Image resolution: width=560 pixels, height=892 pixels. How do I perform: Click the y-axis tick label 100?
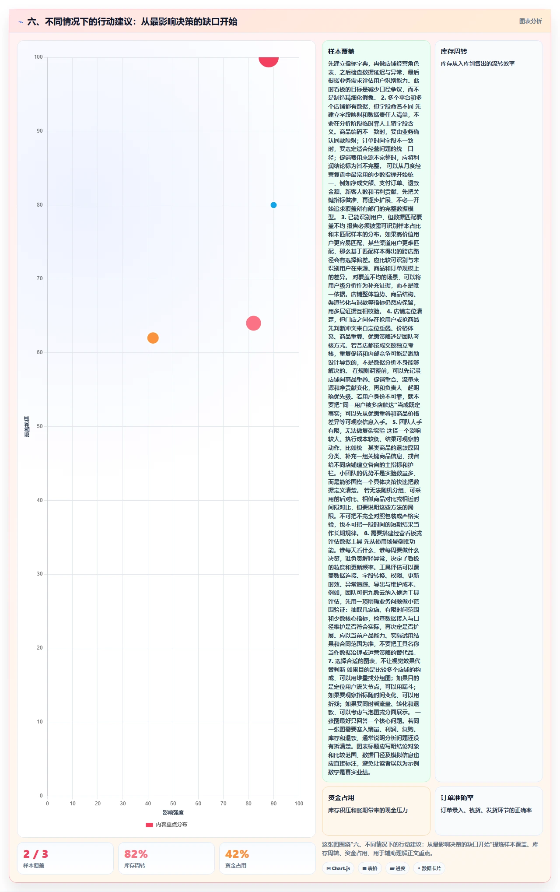(38, 57)
